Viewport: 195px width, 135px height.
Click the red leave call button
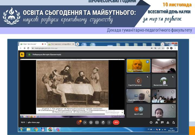(x=116, y=123)
